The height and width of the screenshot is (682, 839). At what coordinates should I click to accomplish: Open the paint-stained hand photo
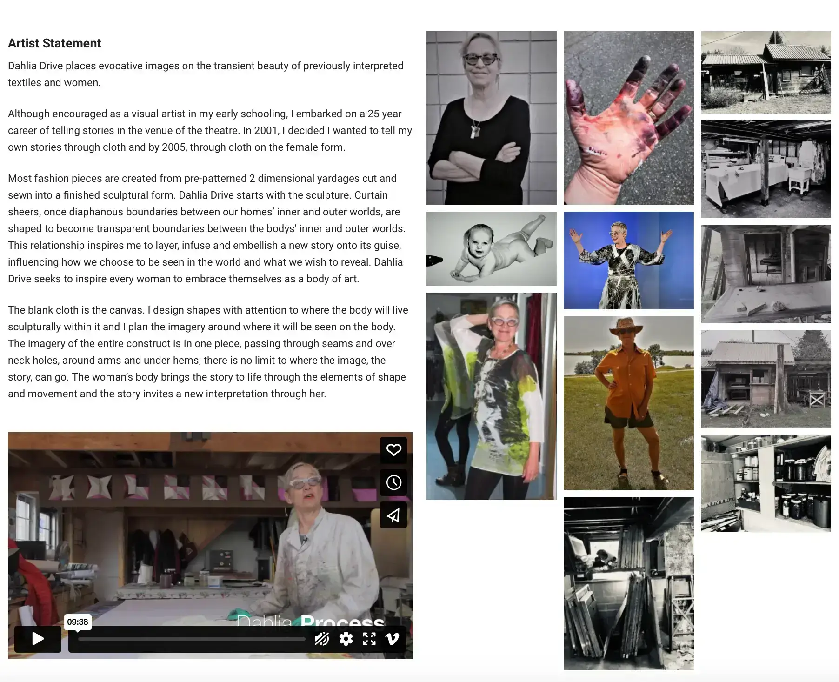(628, 118)
